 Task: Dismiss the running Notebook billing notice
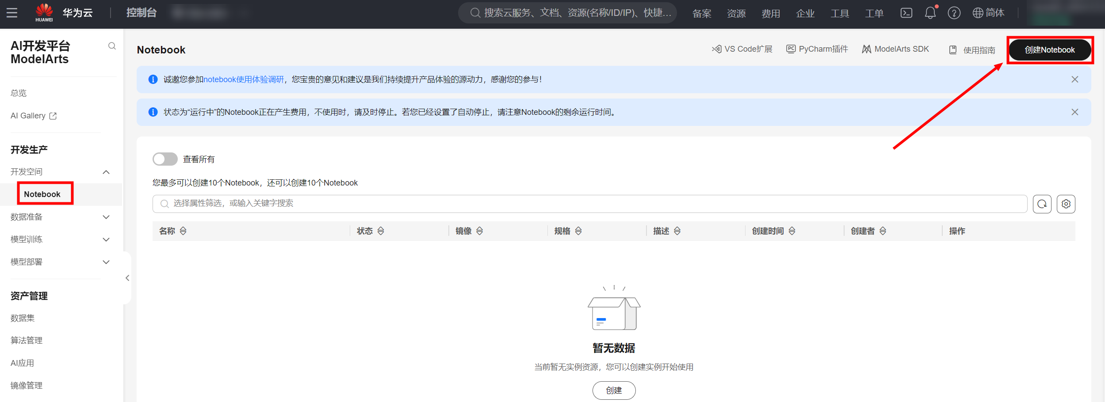tap(1075, 112)
